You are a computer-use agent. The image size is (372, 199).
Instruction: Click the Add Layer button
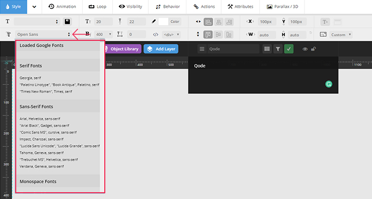click(x=161, y=49)
